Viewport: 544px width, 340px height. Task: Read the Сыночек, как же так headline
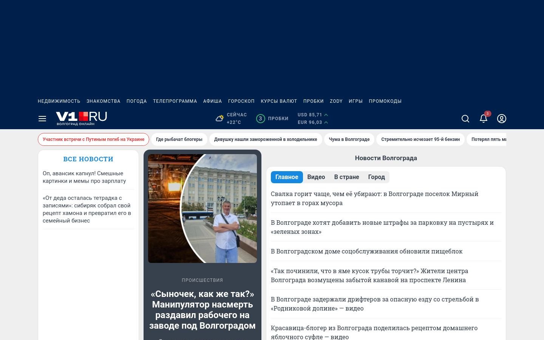(x=202, y=310)
